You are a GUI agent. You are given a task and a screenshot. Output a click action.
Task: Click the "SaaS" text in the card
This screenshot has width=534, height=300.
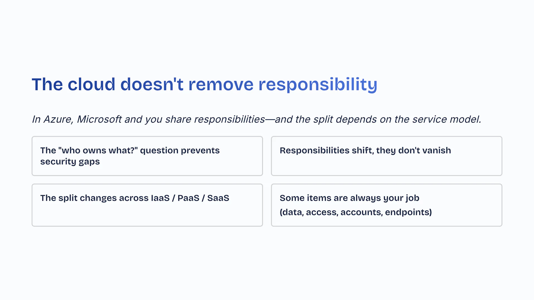(218, 198)
